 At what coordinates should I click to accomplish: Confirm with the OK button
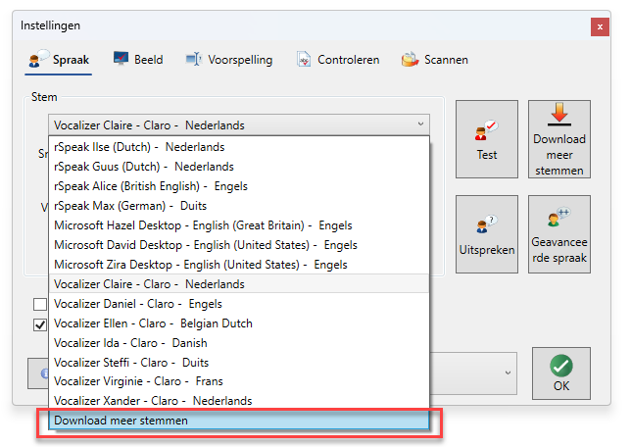[561, 373]
